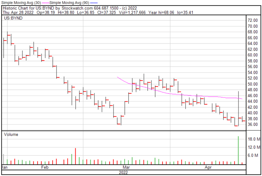Click the 68.00 price axis label
The height and width of the screenshot is (176, 262).
(253, 32)
